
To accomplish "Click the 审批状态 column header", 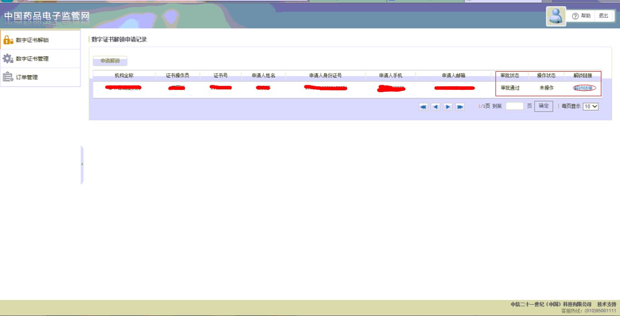I will click(510, 75).
